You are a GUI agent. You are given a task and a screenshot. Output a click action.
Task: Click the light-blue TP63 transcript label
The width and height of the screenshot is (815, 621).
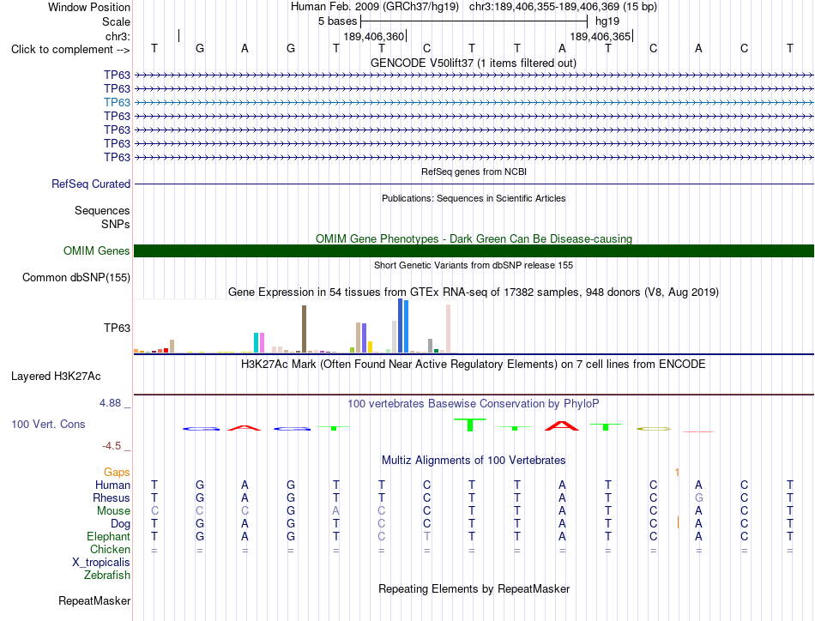pyautogui.click(x=117, y=102)
